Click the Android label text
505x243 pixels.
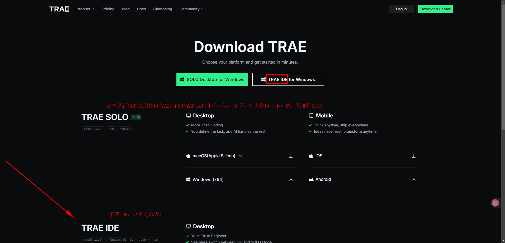click(323, 179)
